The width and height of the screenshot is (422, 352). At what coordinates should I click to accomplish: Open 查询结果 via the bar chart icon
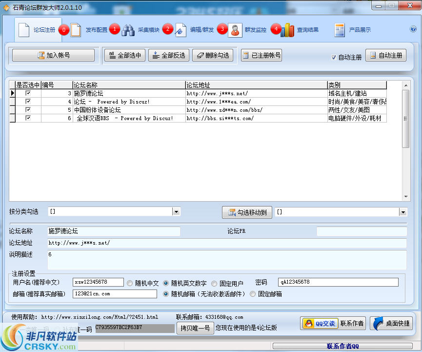(287, 29)
